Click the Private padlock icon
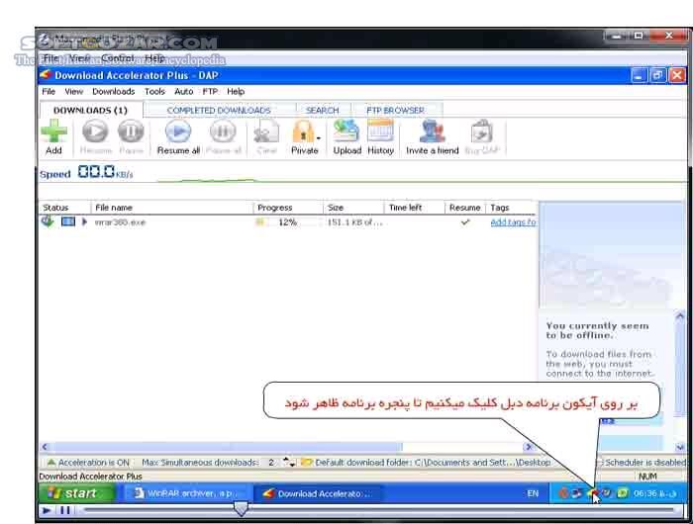Image resolution: width=693 pixels, height=524 pixels. click(x=303, y=132)
